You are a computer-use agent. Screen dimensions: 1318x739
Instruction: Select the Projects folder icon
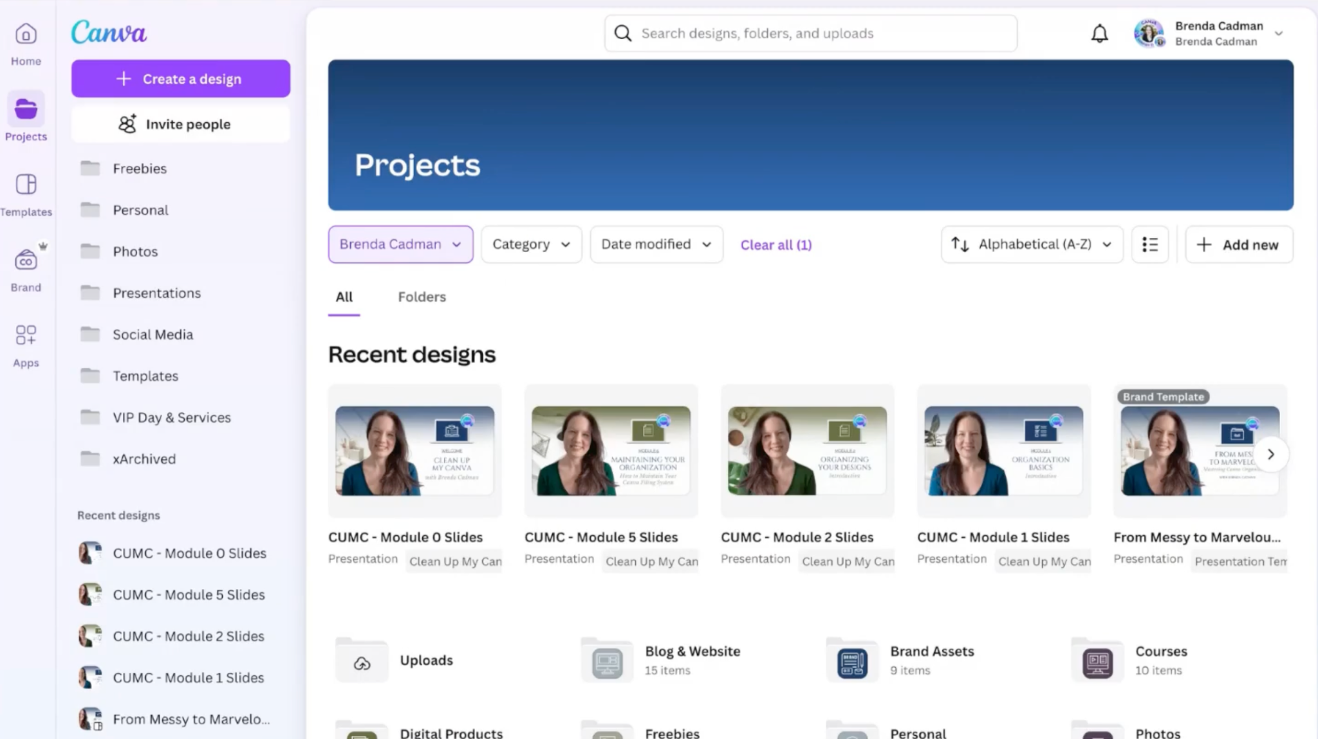tap(26, 109)
